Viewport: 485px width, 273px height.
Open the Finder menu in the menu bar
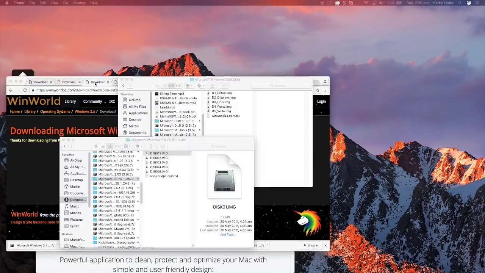click(19, 3)
